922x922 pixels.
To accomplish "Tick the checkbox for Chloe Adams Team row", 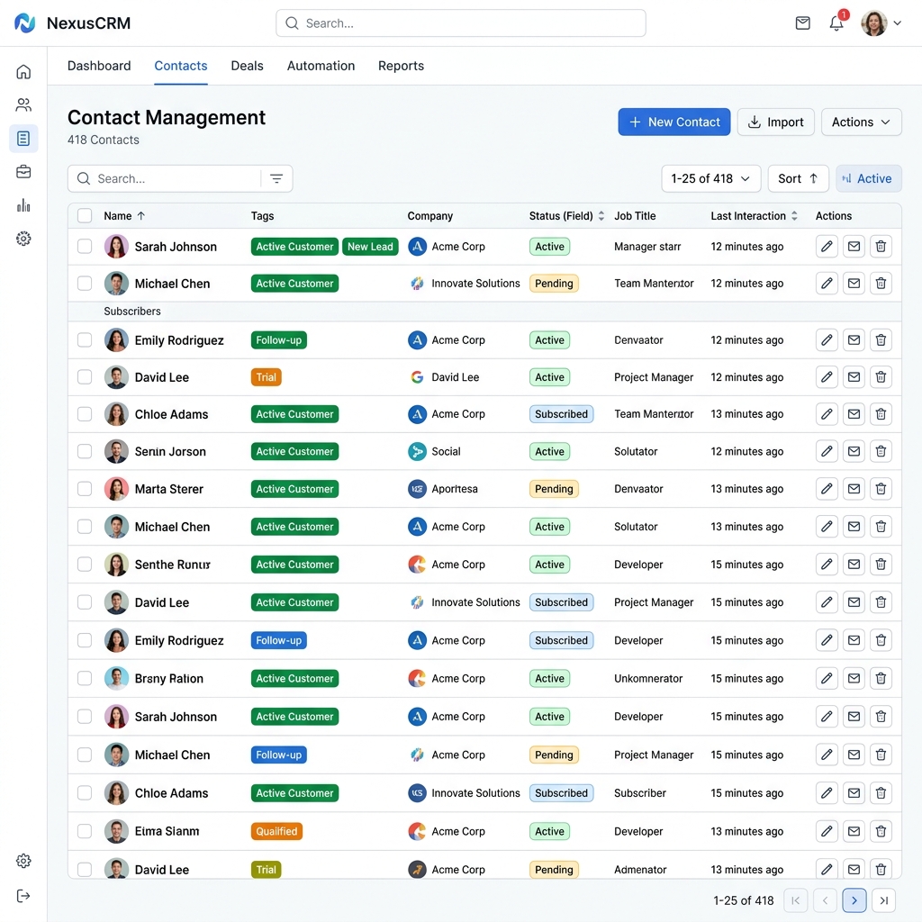I will pyautogui.click(x=85, y=414).
